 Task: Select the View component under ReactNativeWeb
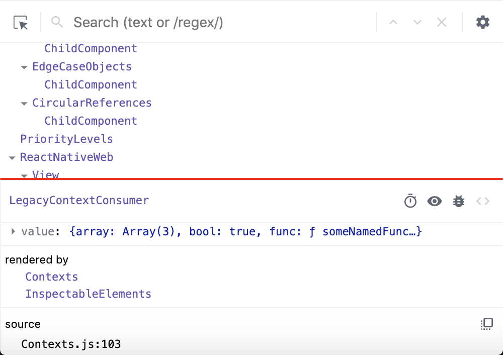[45, 174]
